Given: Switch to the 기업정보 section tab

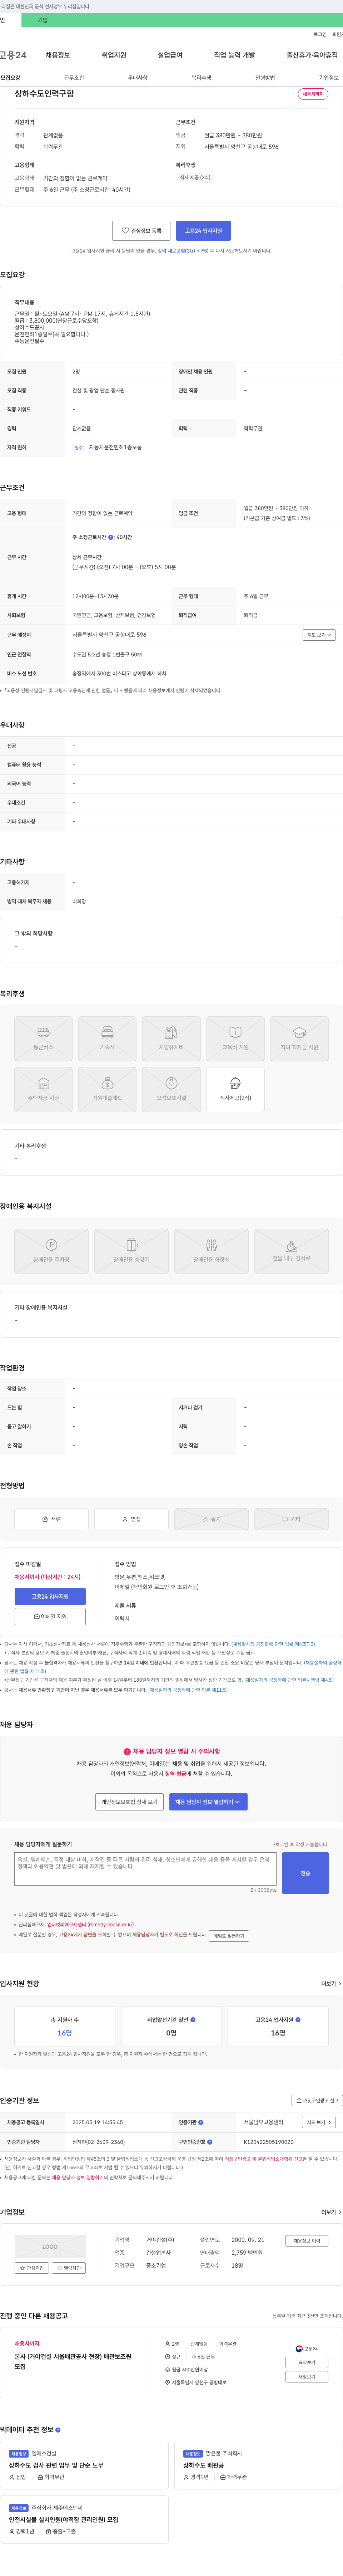Looking at the screenshot, I should (x=329, y=78).
